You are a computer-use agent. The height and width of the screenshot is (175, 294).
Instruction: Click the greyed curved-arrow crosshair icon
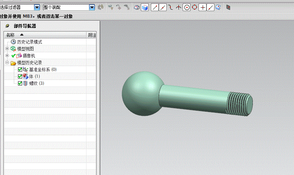(119, 8)
